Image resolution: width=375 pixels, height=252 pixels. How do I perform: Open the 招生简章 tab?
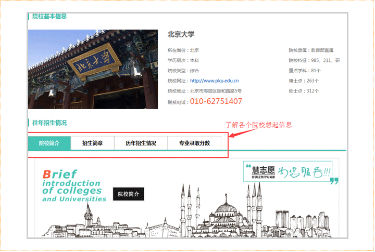[x=92, y=143]
